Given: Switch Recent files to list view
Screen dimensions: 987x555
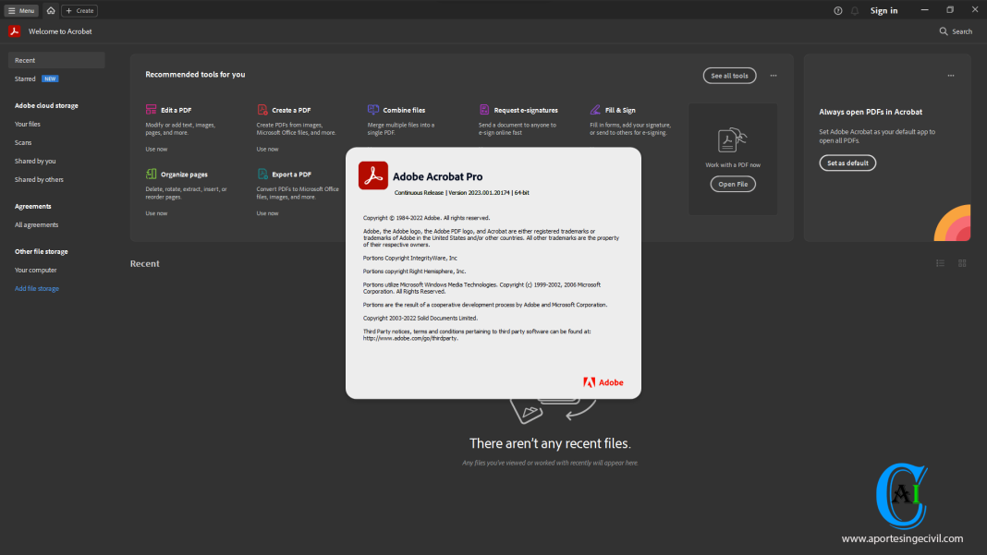Looking at the screenshot, I should [940, 263].
